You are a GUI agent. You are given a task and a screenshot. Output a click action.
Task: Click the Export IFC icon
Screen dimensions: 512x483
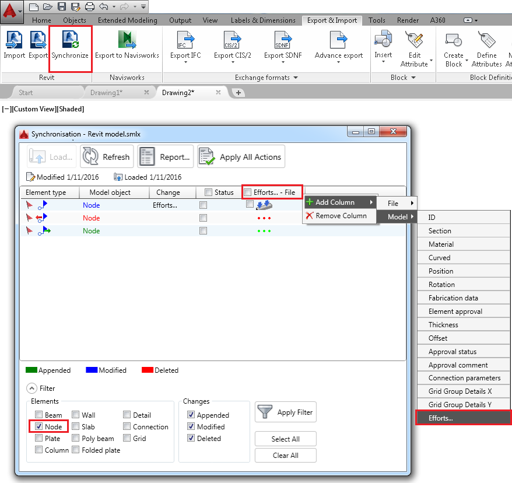click(x=185, y=40)
